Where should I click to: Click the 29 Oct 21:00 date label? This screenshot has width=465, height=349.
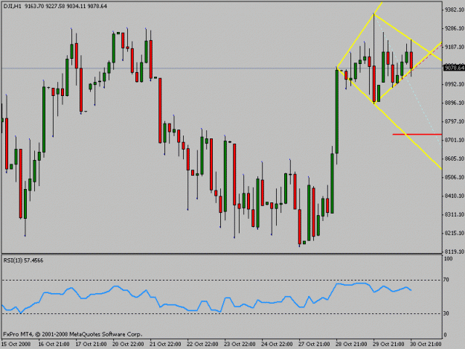click(388, 344)
